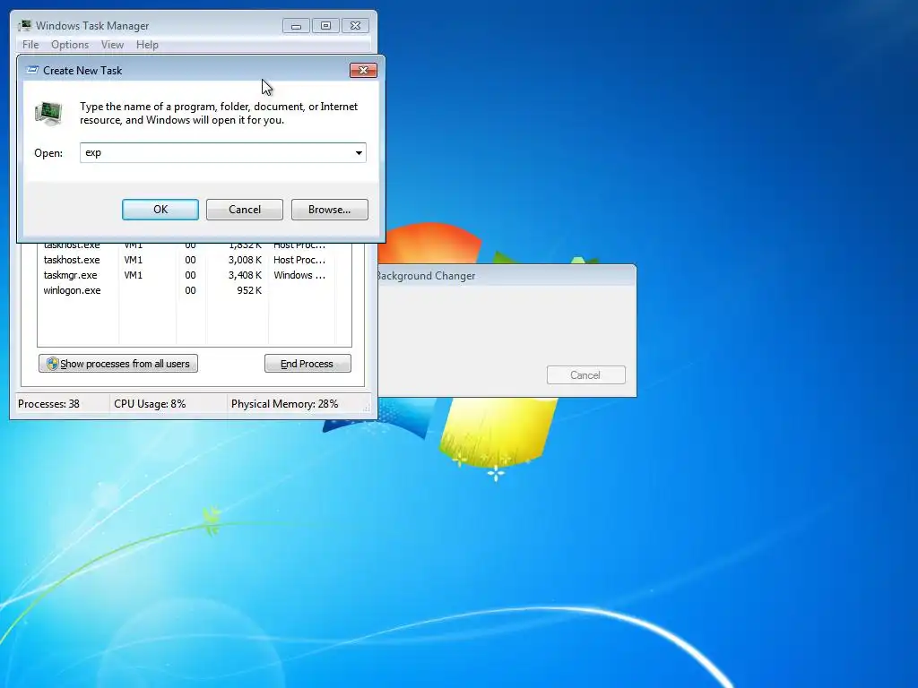Click the CPU Usage: 8% status entry
This screenshot has height=688, width=918.
[x=150, y=404]
